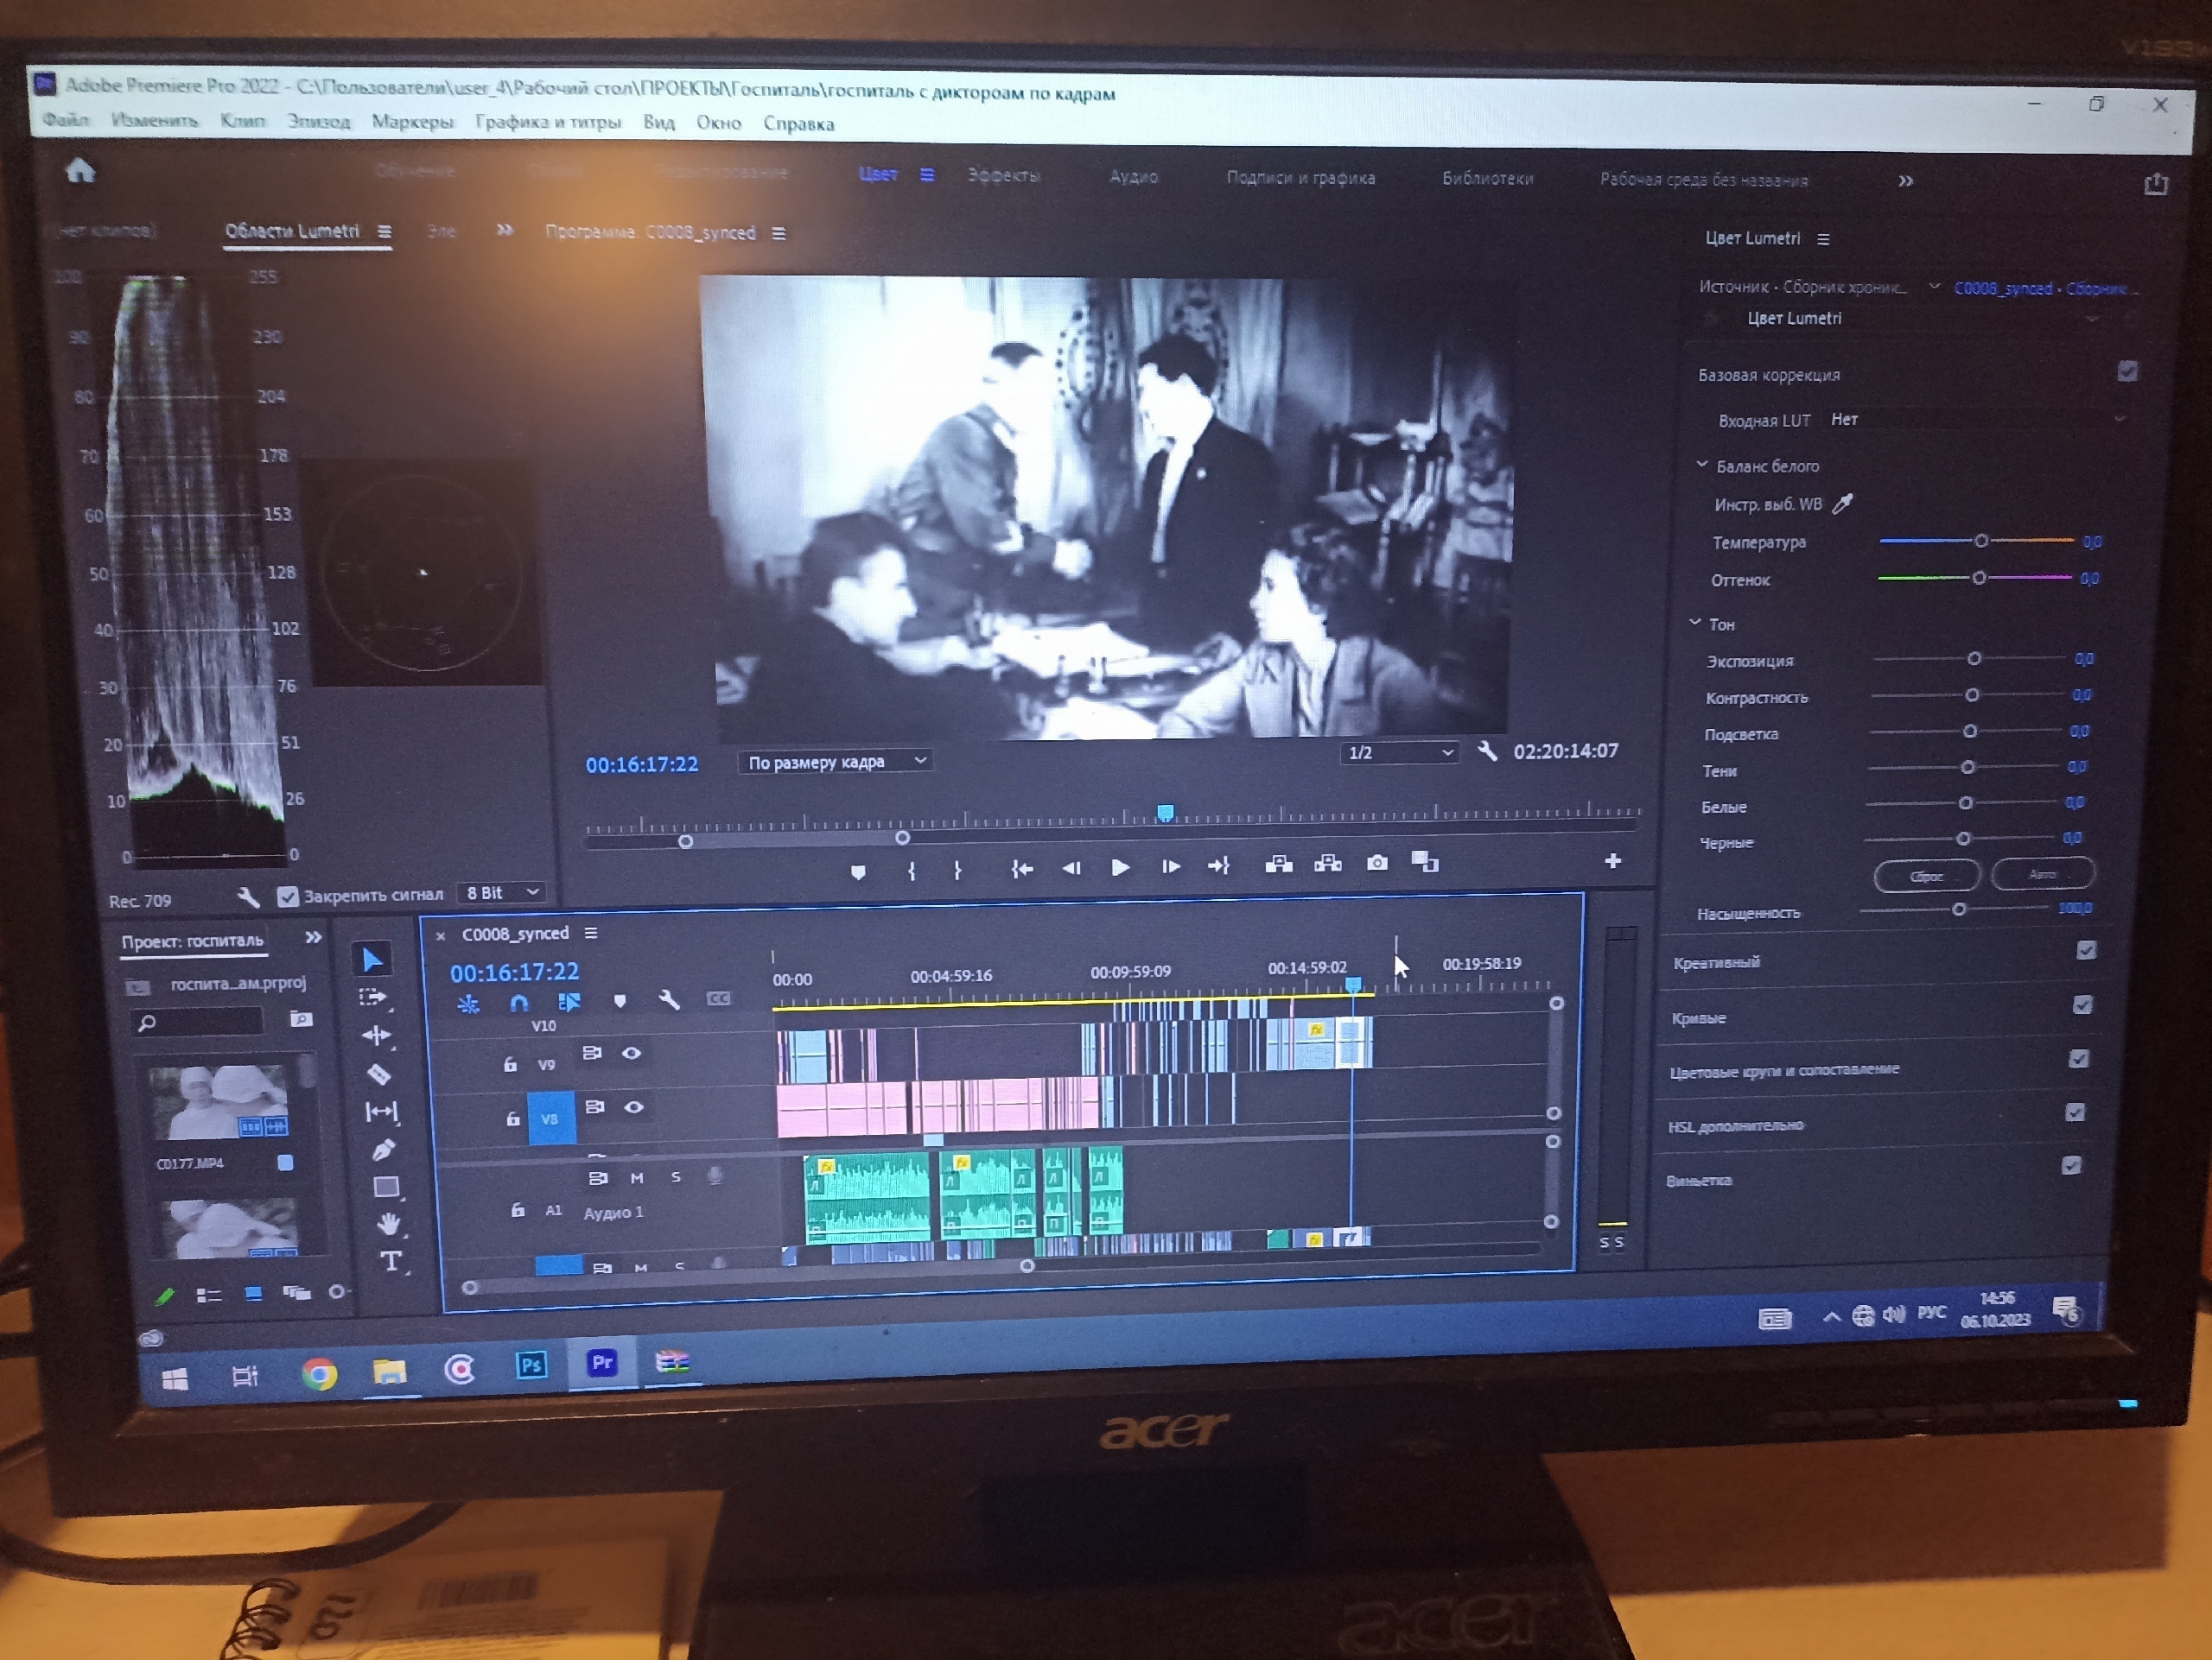Click the Сброс button
This screenshot has height=1660, width=2212.
click(x=1926, y=877)
